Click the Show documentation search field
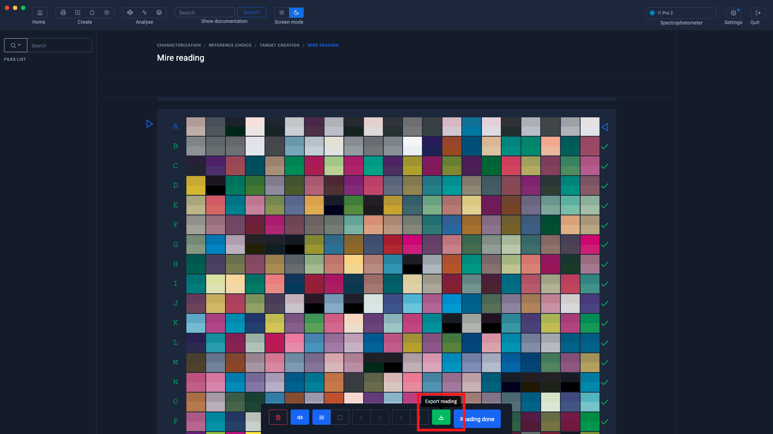This screenshot has width=773, height=434. point(205,12)
